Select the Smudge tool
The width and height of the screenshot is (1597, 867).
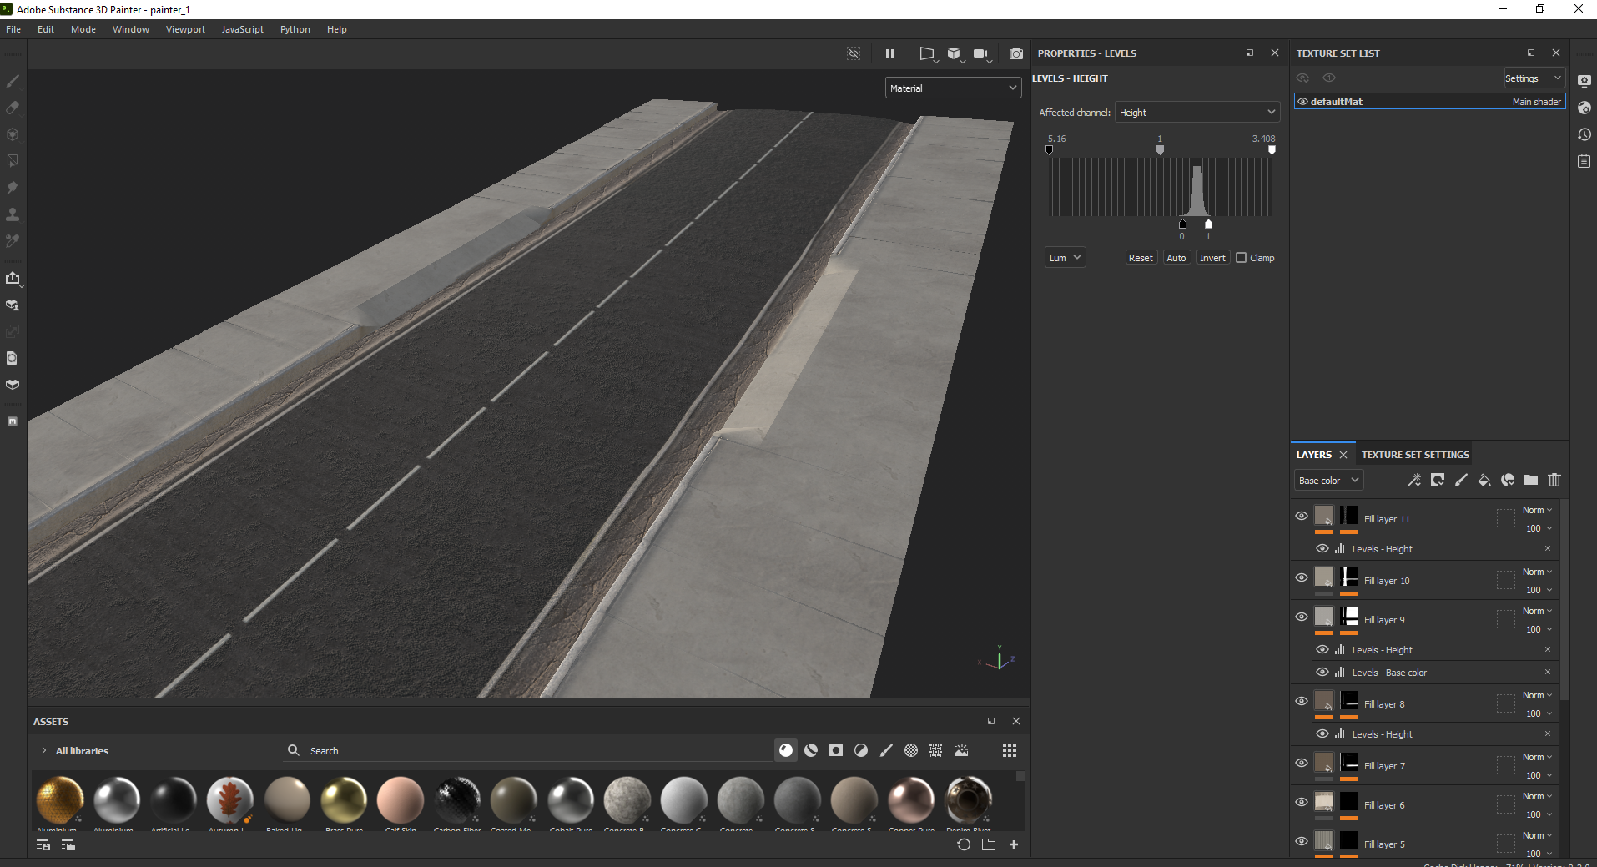click(x=13, y=188)
